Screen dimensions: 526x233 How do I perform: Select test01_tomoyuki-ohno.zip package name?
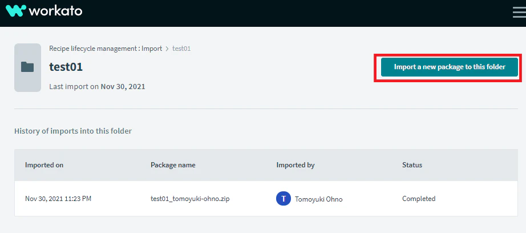[x=190, y=199]
